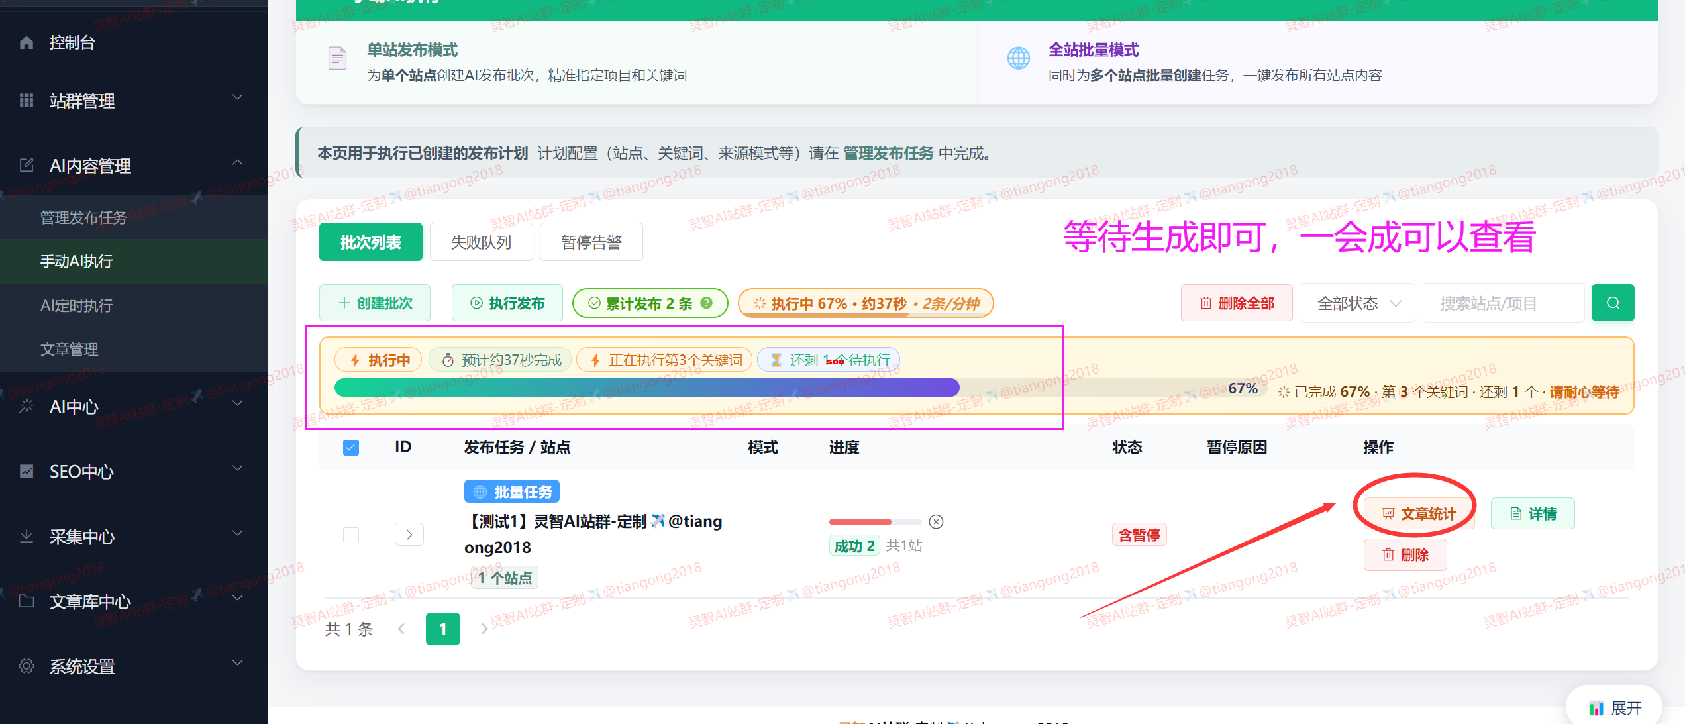
Task: Toggle the select-all checkbox in table header
Action: [350, 448]
